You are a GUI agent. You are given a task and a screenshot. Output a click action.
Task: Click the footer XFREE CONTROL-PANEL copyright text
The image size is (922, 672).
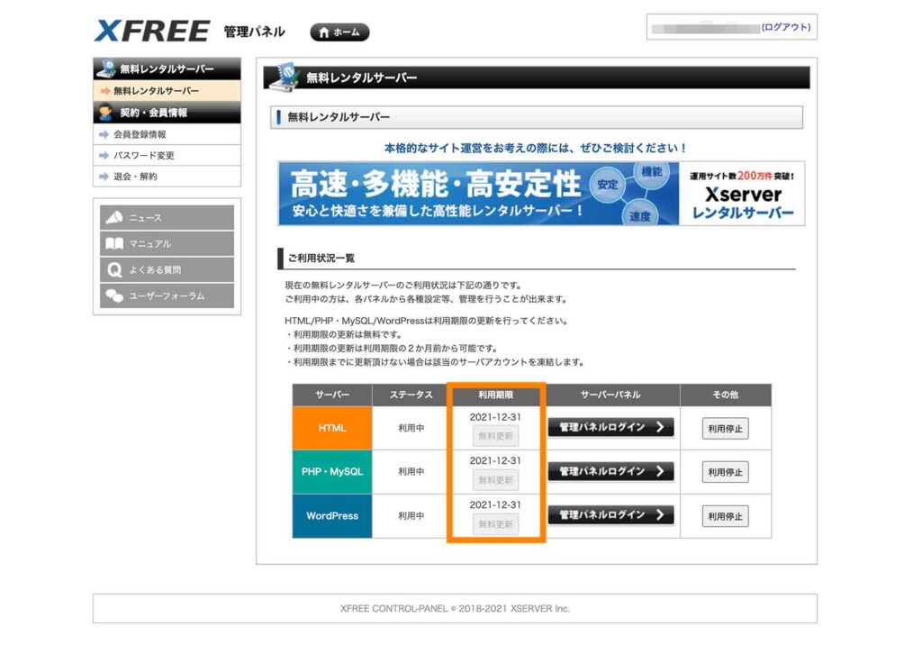click(455, 608)
